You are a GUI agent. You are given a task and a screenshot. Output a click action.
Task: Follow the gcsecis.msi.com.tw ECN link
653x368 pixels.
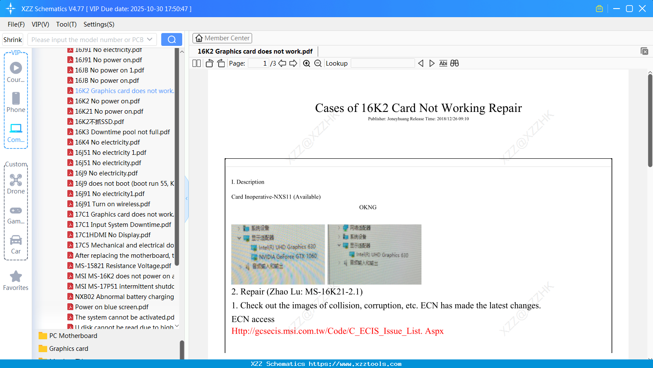pyautogui.click(x=337, y=331)
